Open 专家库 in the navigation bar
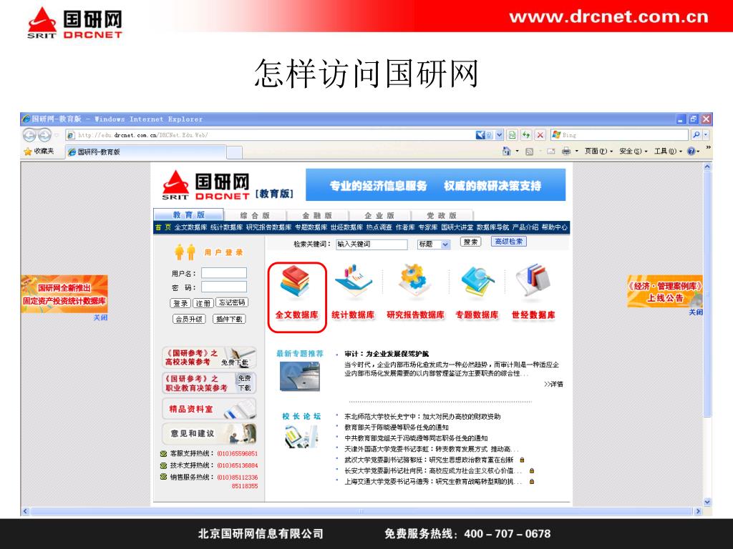Screen dimensions: 733x549 tap(428, 227)
